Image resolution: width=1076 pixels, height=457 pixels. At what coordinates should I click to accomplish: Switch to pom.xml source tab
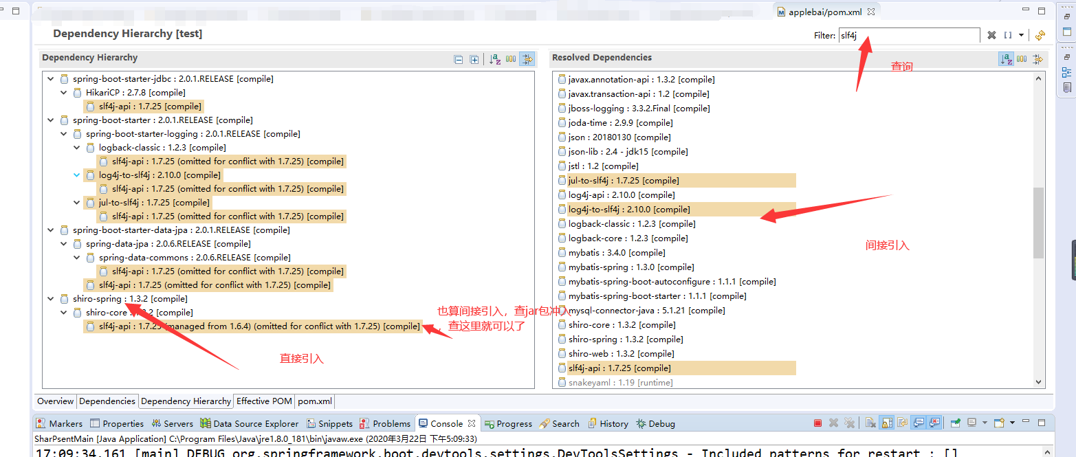coord(315,401)
